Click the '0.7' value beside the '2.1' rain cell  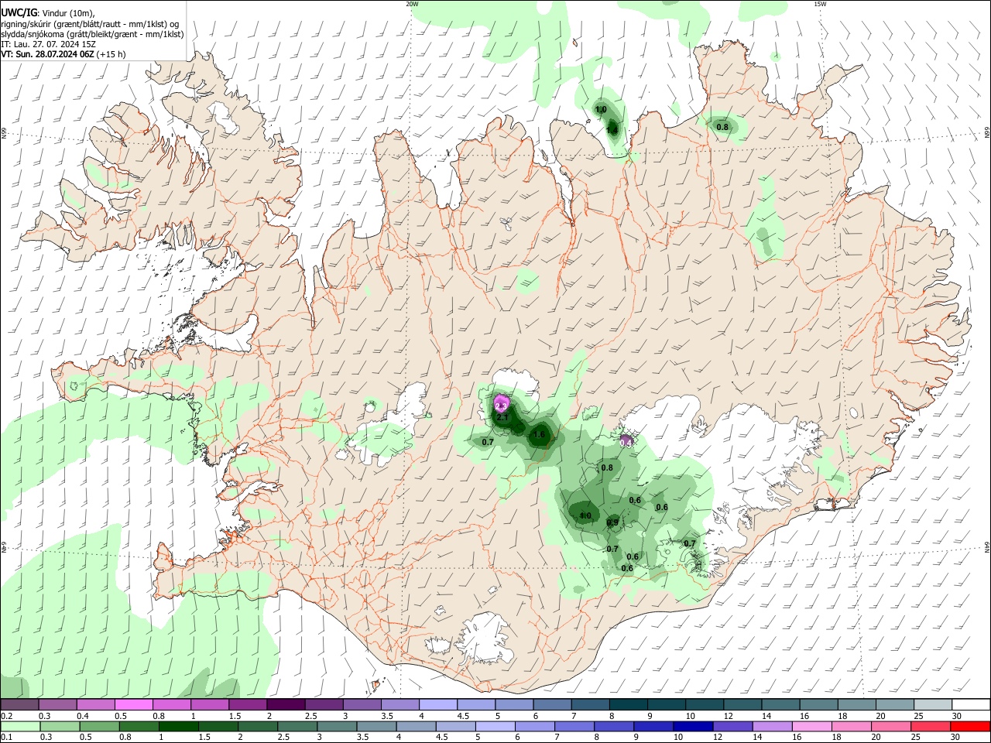point(488,442)
